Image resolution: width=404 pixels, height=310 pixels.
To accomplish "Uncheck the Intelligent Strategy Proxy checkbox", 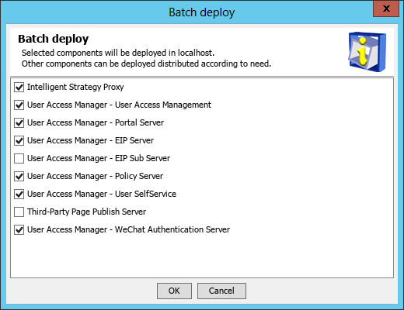I will pos(19,87).
